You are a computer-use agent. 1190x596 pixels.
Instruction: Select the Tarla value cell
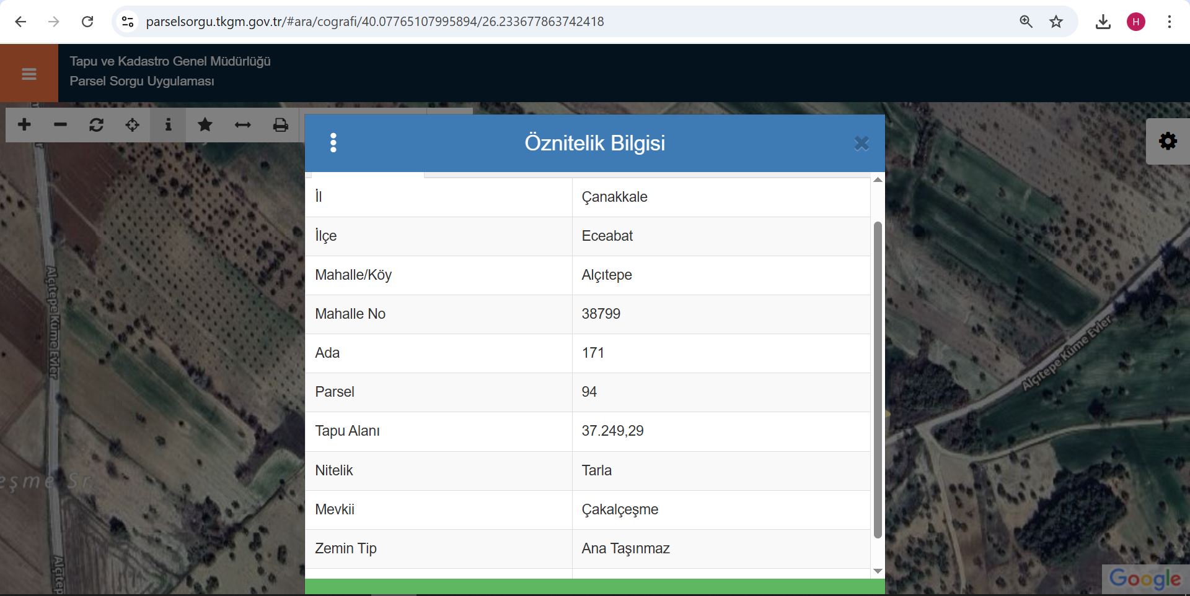click(721, 470)
